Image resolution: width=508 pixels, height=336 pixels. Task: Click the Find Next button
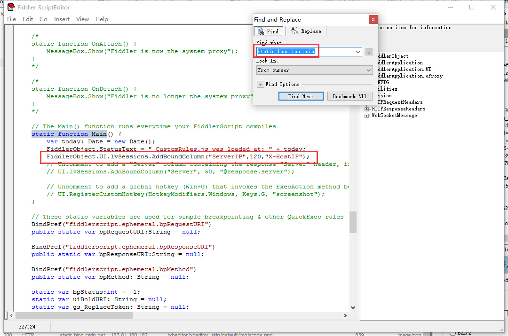301,96
